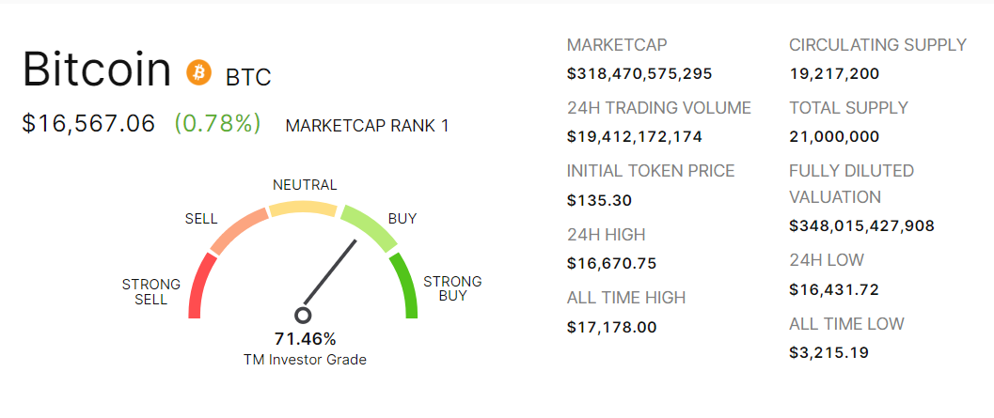The image size is (994, 418).
Task: Click the dark green Strong Buy segment
Action: click(x=405, y=286)
